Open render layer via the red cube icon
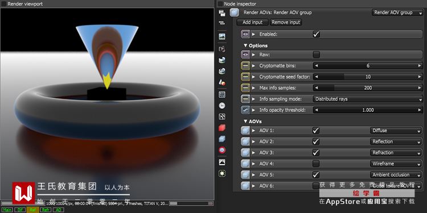Image resolution: width=427 pixels, height=213 pixels. tap(222, 128)
